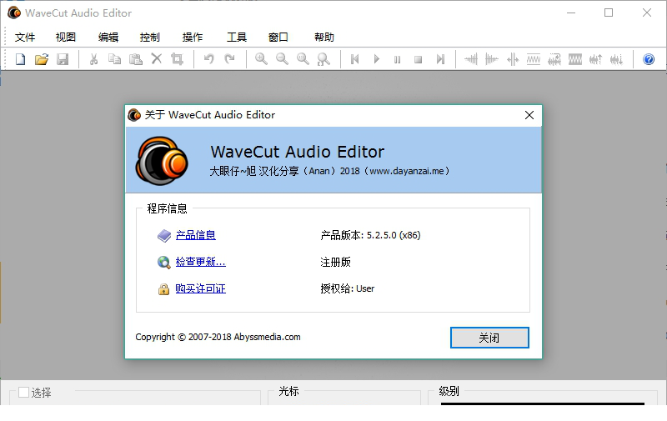Open the 帮助 menu
Screen dimensions: 667x421
pos(324,38)
